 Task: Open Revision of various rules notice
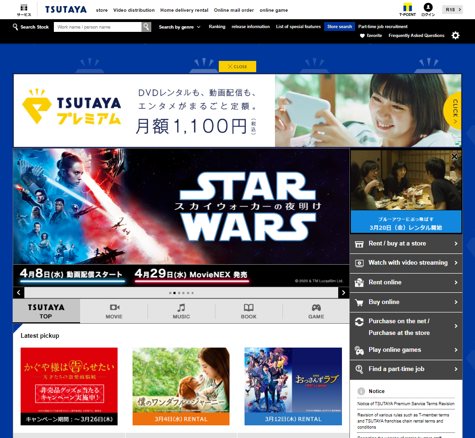[403, 421]
